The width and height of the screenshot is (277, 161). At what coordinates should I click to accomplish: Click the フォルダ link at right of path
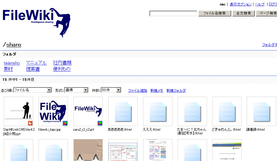click(x=270, y=45)
